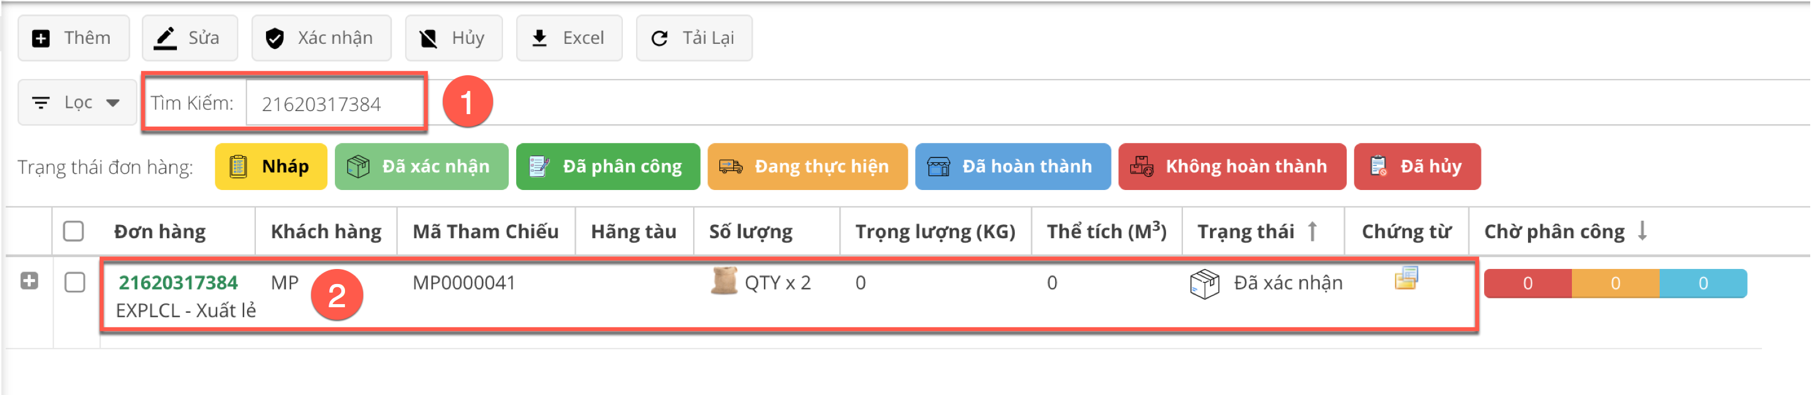Filter orders by Đang thực hiện status
The width and height of the screenshot is (1814, 395).
pos(807,167)
